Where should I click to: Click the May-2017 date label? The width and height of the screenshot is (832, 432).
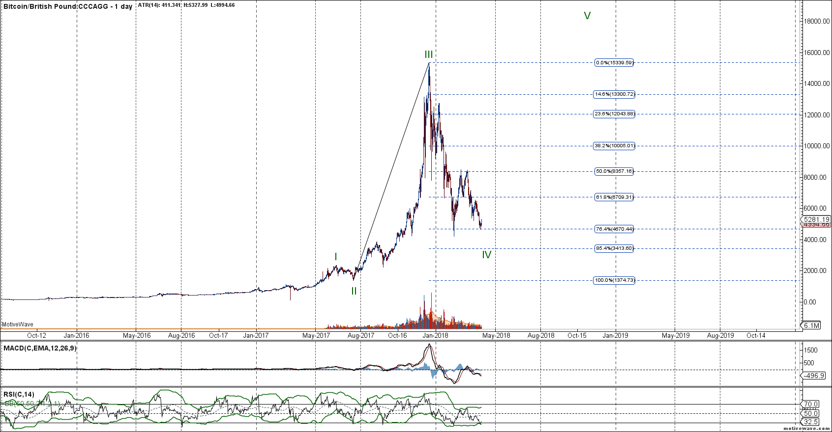pyautogui.click(x=316, y=336)
